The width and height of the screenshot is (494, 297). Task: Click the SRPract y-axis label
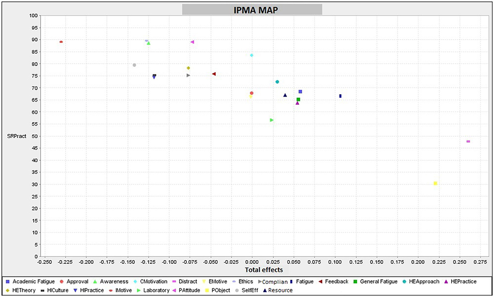[17, 136]
